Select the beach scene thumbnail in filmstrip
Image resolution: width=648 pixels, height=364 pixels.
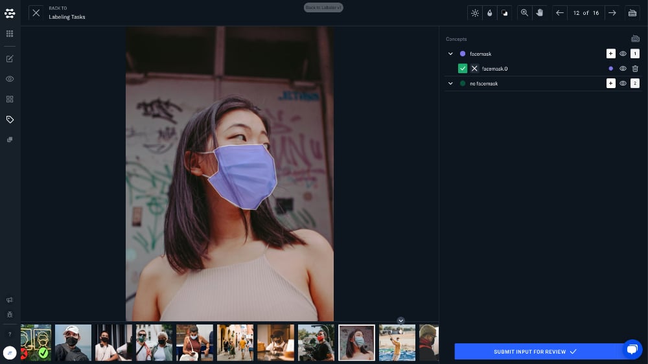[x=397, y=343]
